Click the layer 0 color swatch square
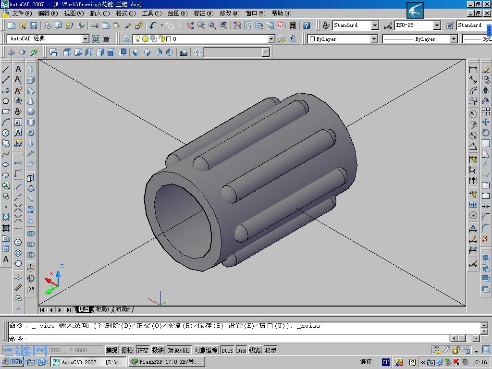Screen dimensions: 492x369 tap(169, 39)
